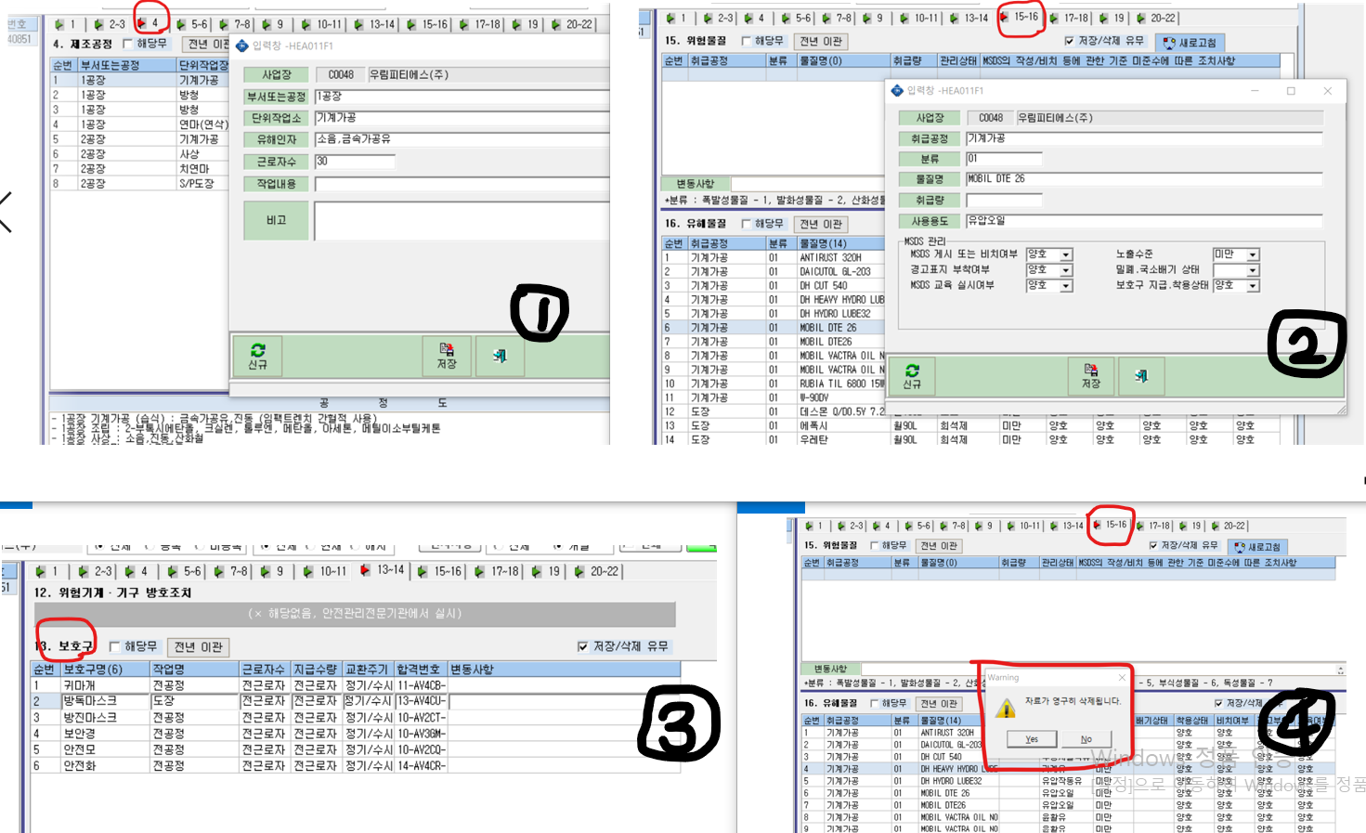Check 해당무 beside 16. 유해물질 in screenshot ②
Image resolution: width=1366 pixels, height=833 pixels.
[747, 224]
